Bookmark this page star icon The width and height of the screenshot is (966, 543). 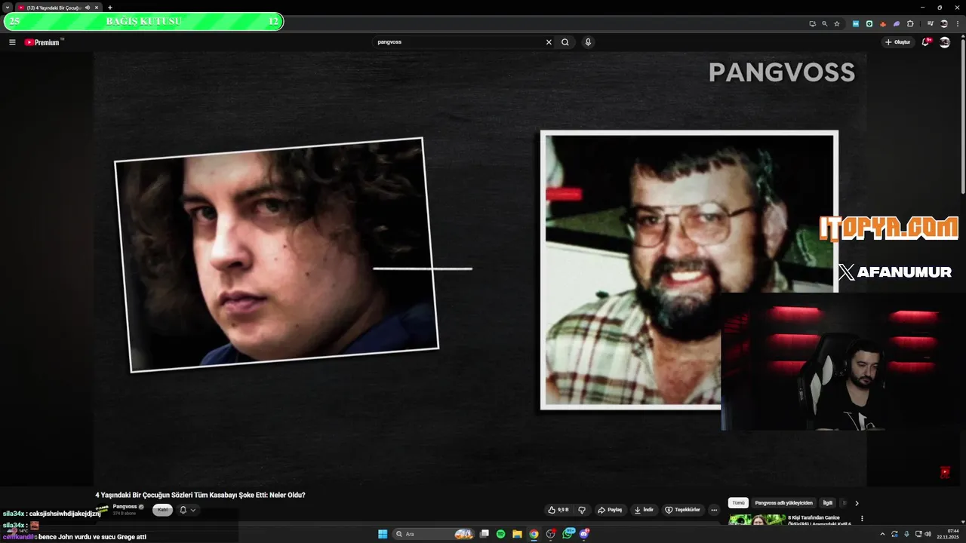(837, 23)
